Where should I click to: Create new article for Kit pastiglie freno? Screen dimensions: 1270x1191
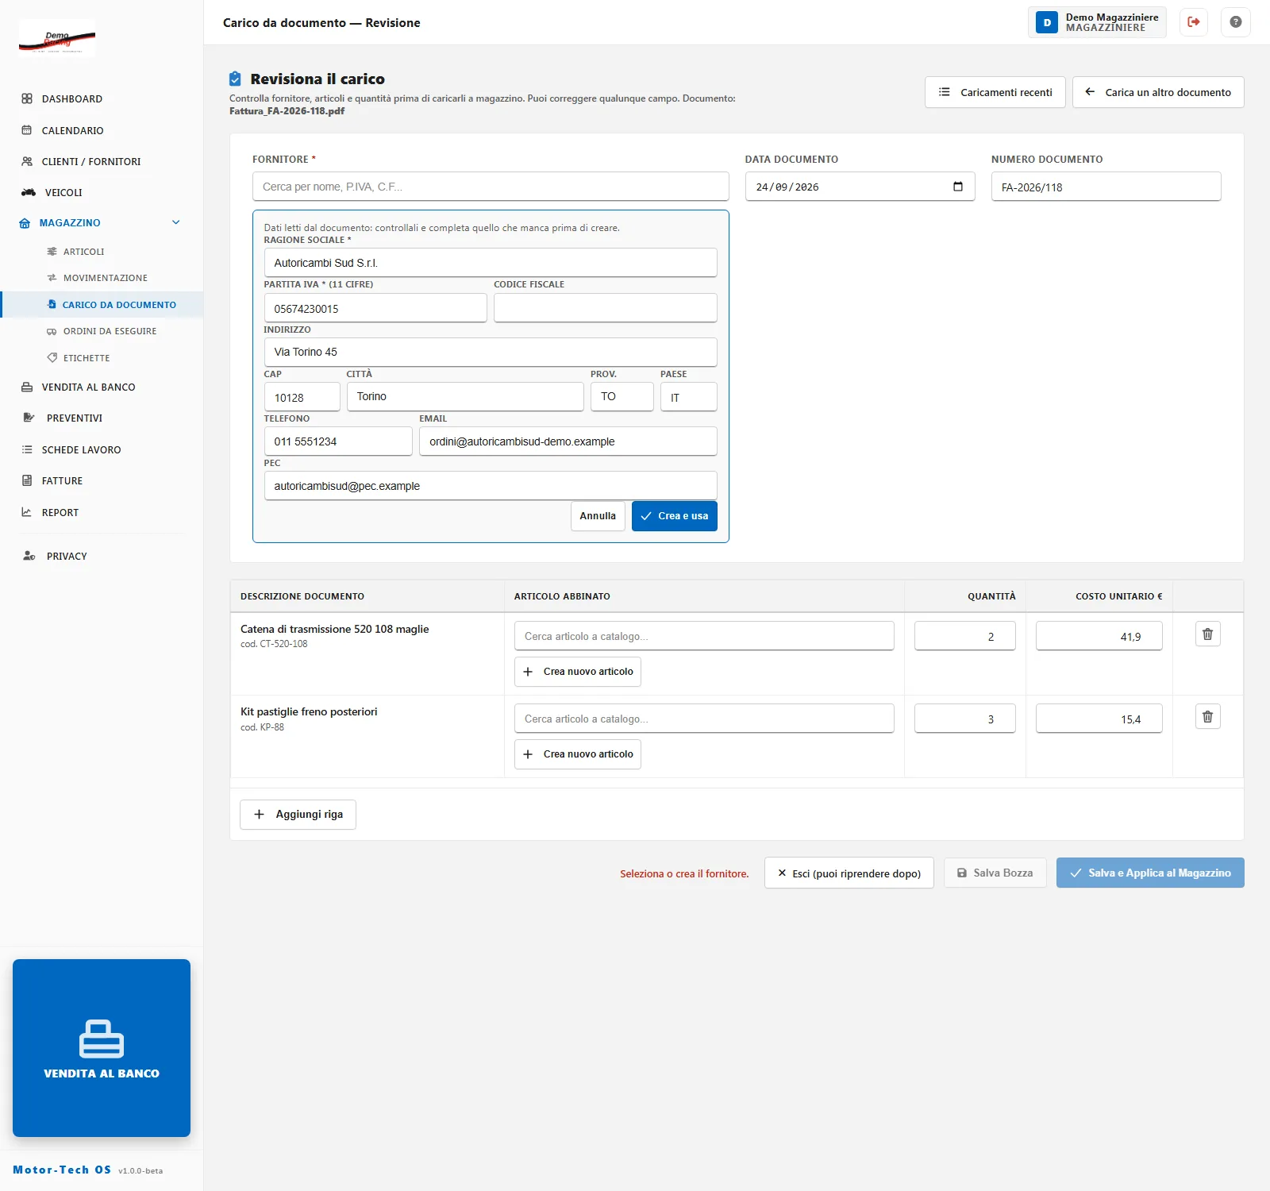[x=578, y=754]
